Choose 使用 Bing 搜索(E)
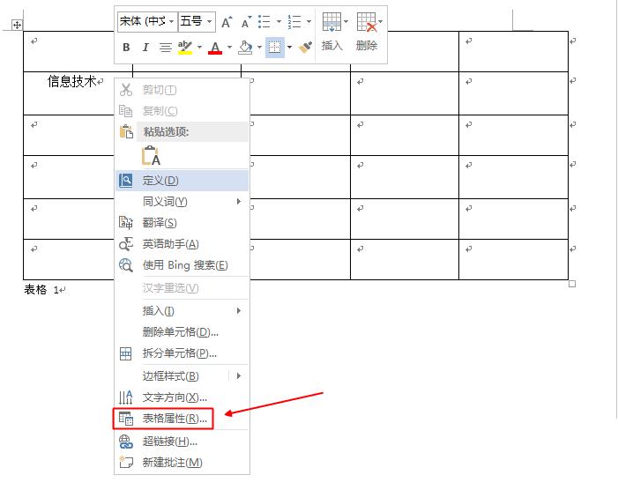618x490 pixels. [x=182, y=265]
